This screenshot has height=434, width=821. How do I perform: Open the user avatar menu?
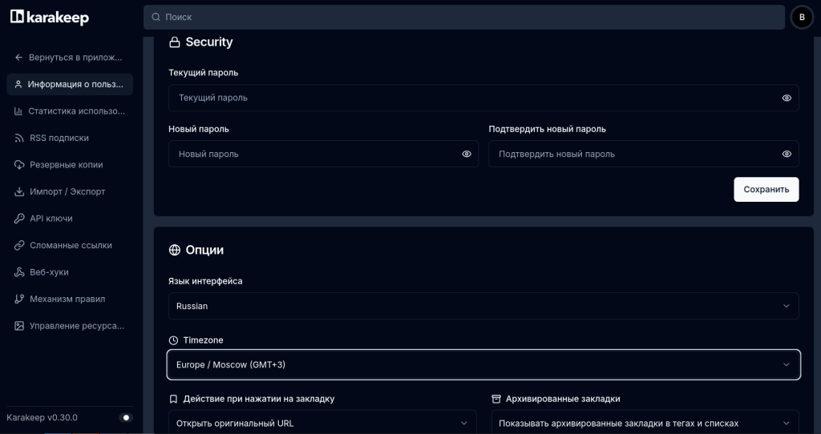802,17
